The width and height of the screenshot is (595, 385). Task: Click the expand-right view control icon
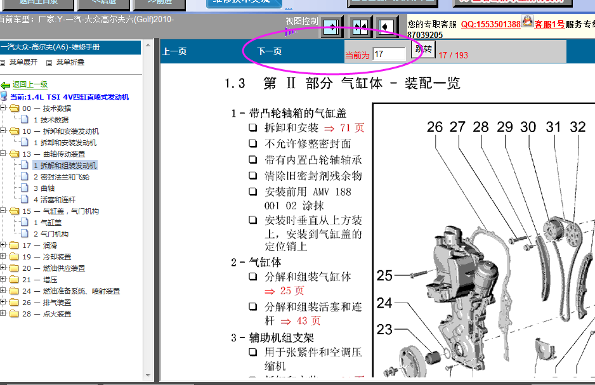coord(331,27)
